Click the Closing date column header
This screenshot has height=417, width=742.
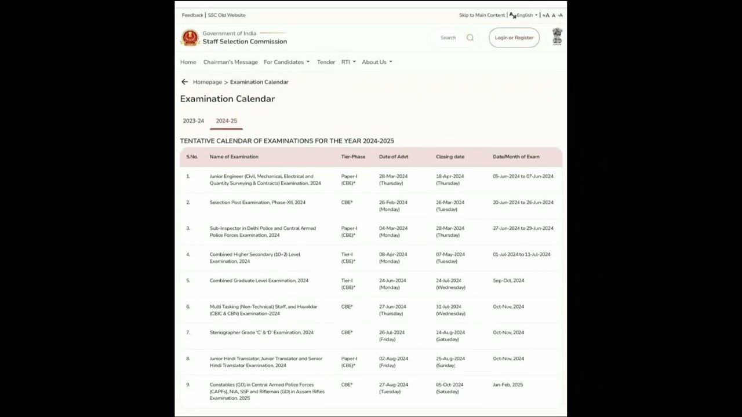point(450,156)
